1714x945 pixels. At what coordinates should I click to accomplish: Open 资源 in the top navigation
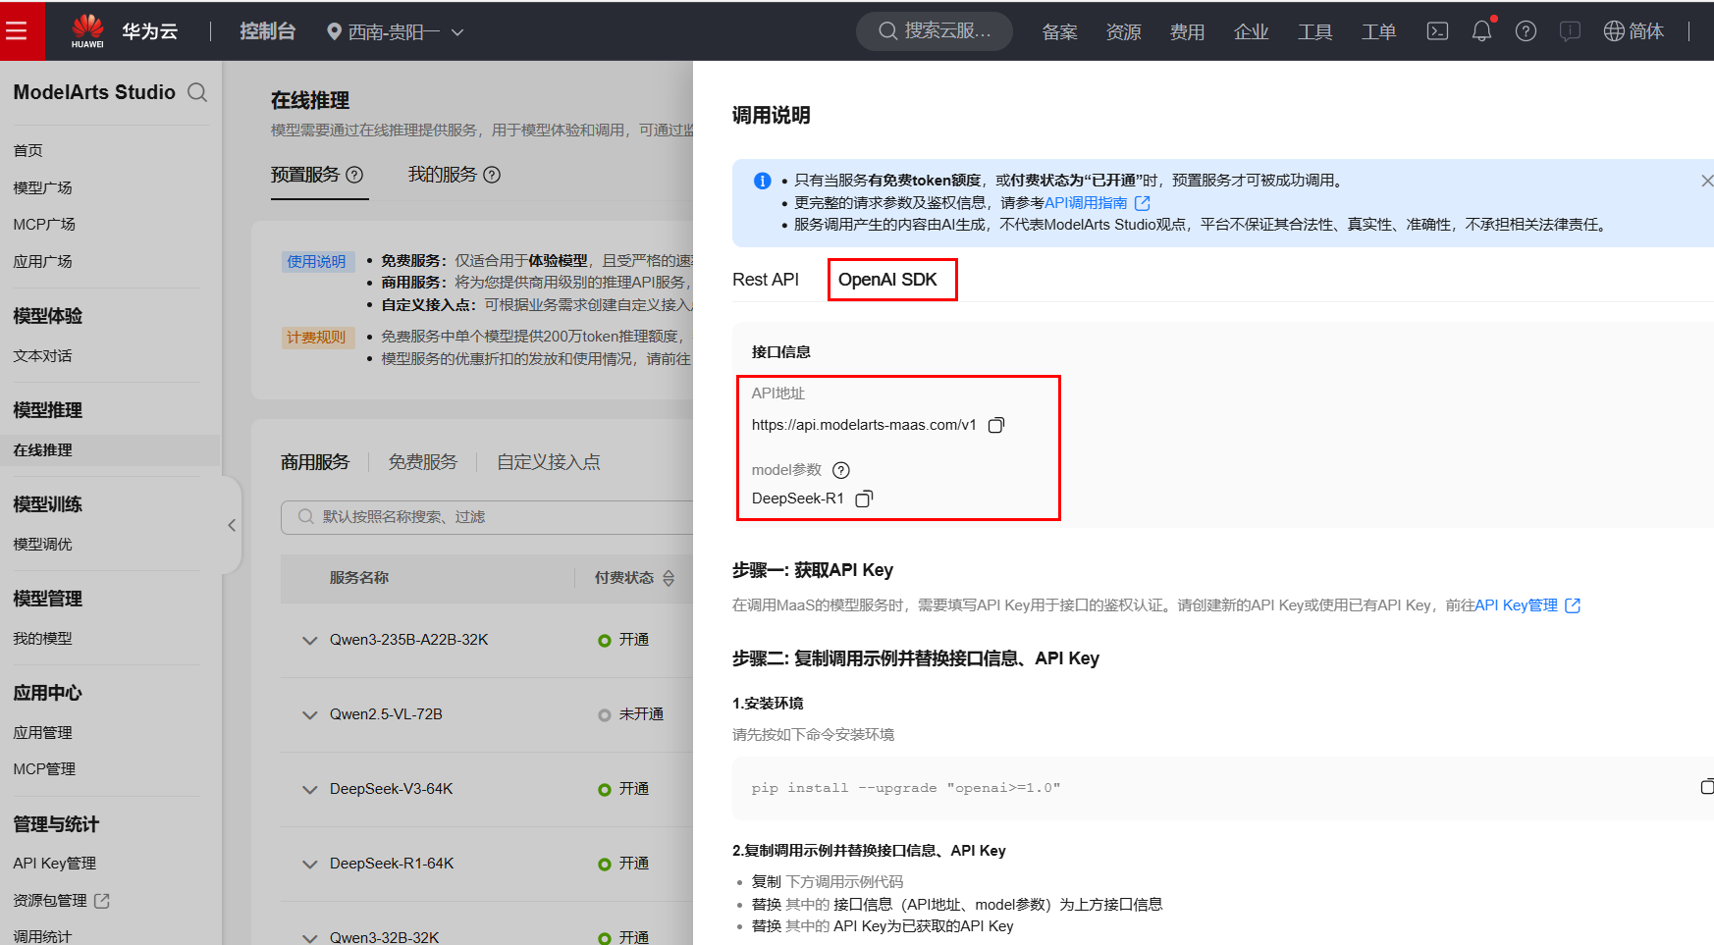pos(1123,31)
